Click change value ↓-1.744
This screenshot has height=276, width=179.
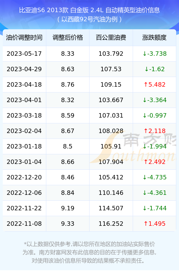[154, 208]
